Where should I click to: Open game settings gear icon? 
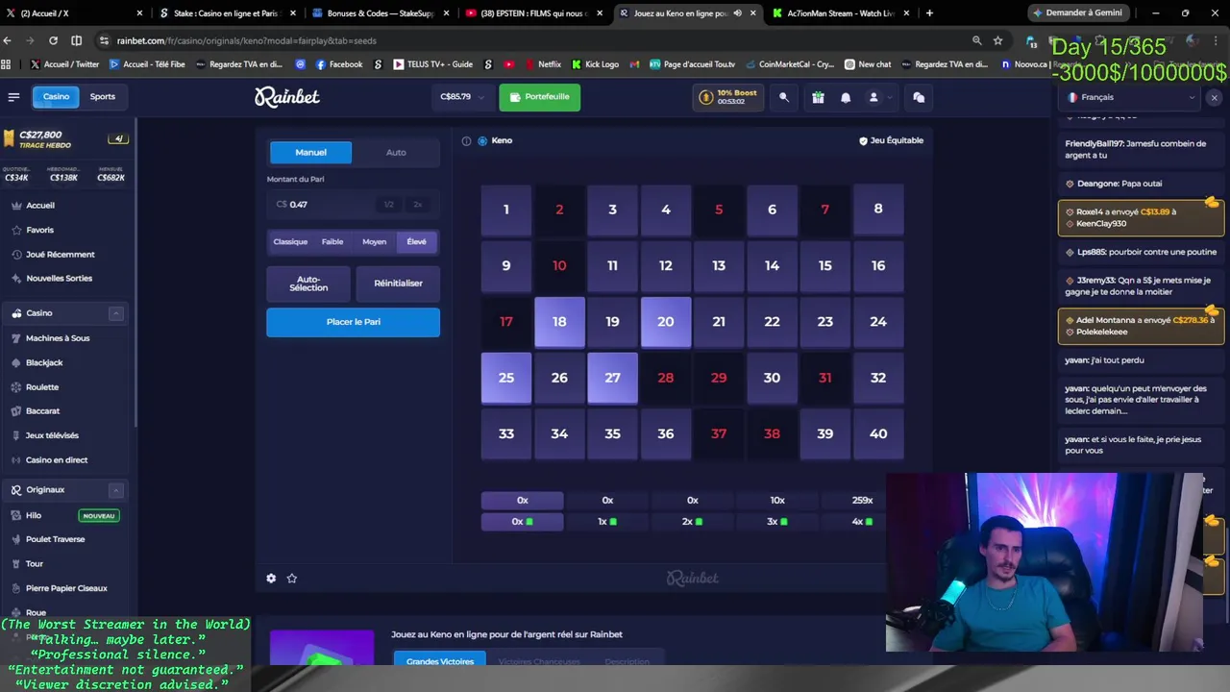[x=271, y=579]
